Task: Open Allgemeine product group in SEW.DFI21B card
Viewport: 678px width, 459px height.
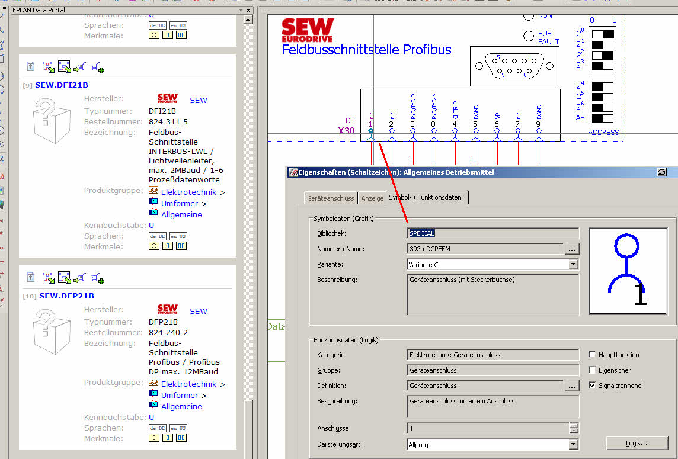Action: [x=181, y=215]
